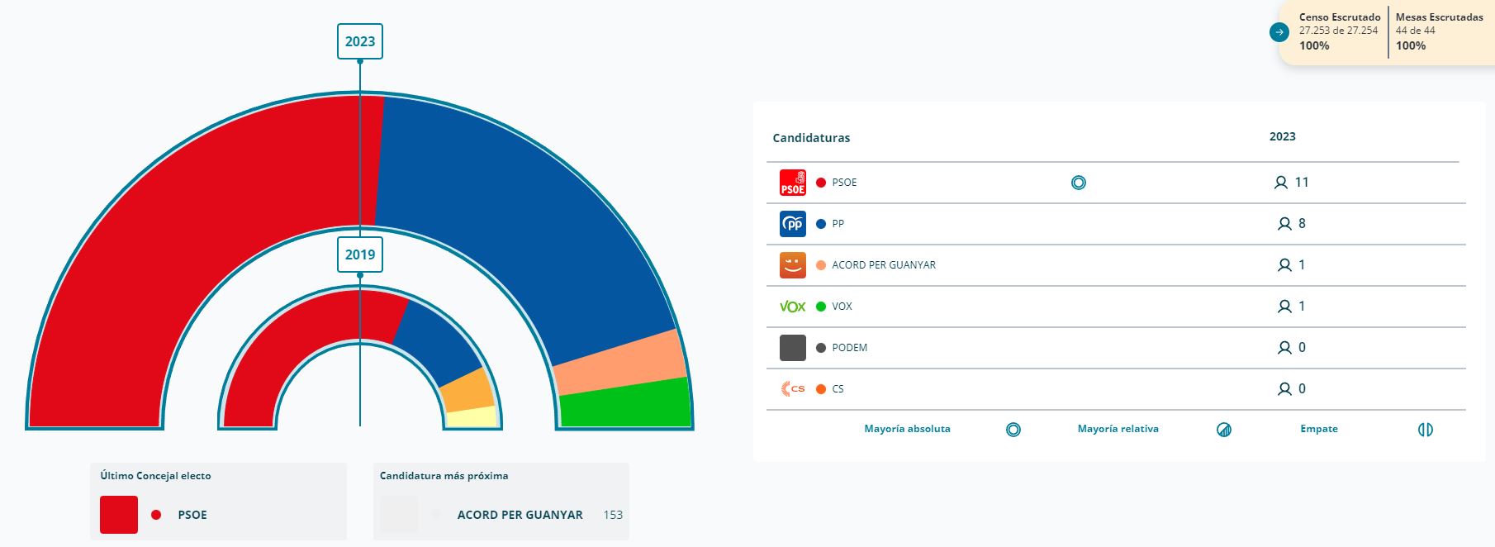Click the PODEM gray logo square
Image resolution: width=1495 pixels, height=547 pixels.
792,348
